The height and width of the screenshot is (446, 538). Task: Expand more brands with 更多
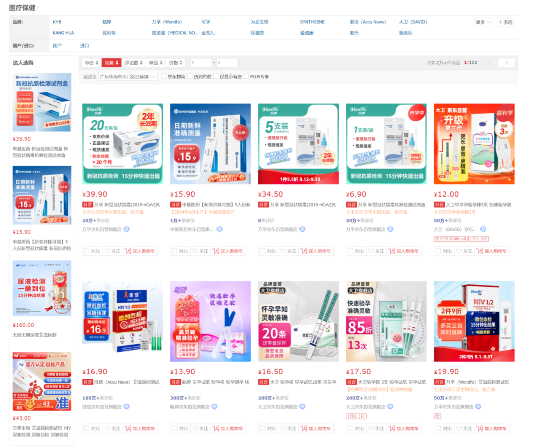[x=483, y=22]
